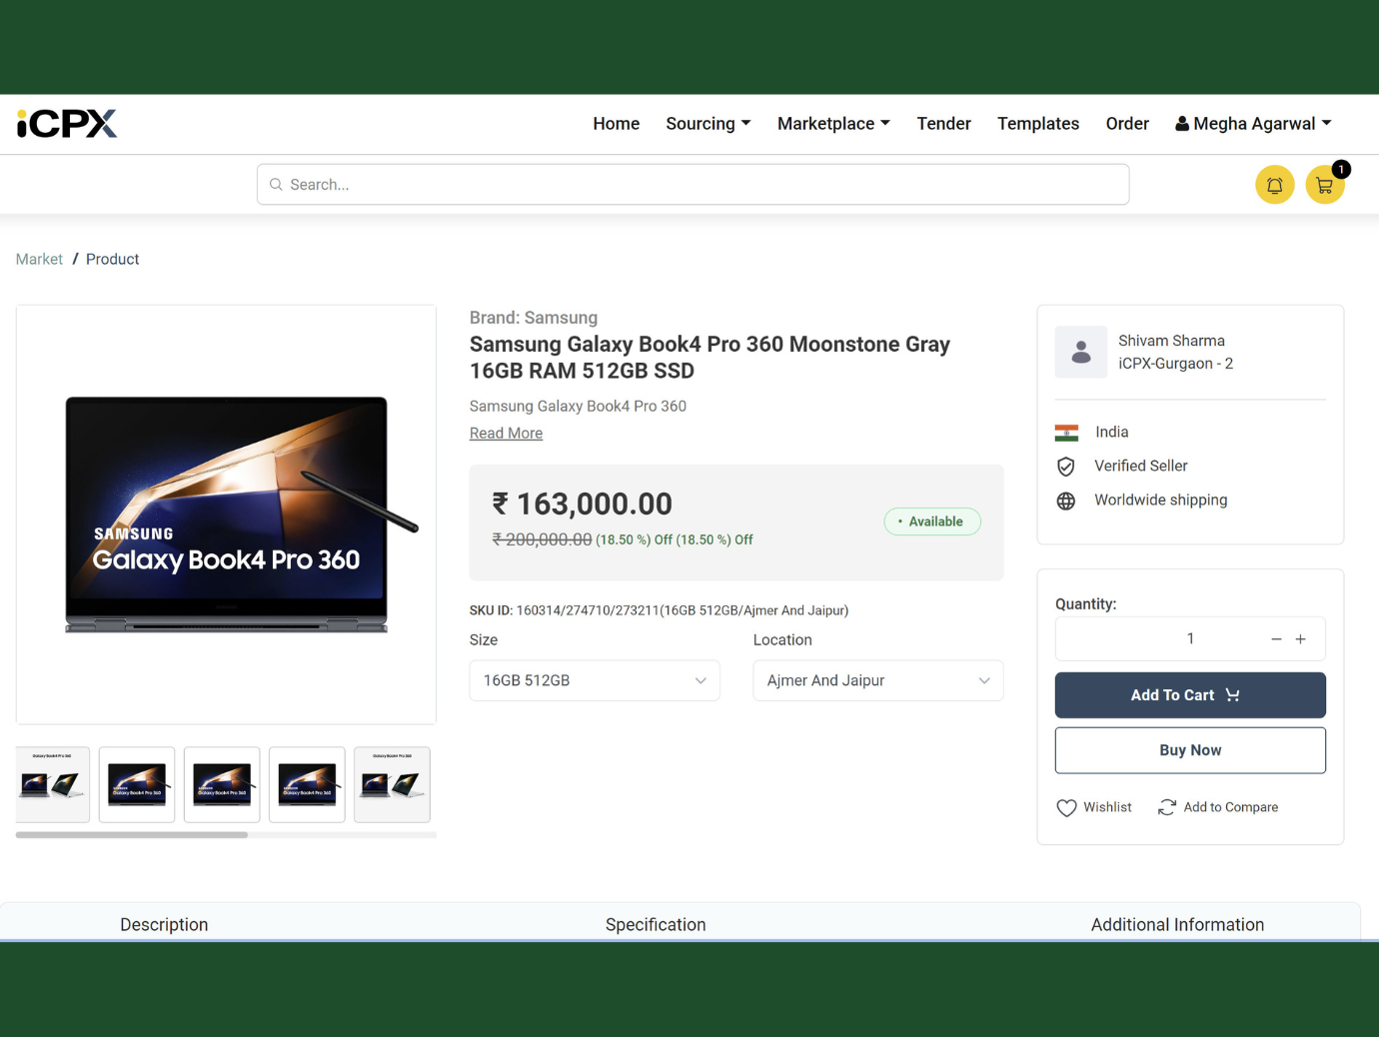Screen dimensions: 1379x1037
Task: Click the seller avatar icon
Action: [x=1081, y=352]
